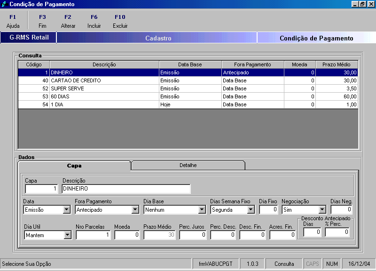Click the Descrição field containing DINHEIRO

click(x=126, y=189)
